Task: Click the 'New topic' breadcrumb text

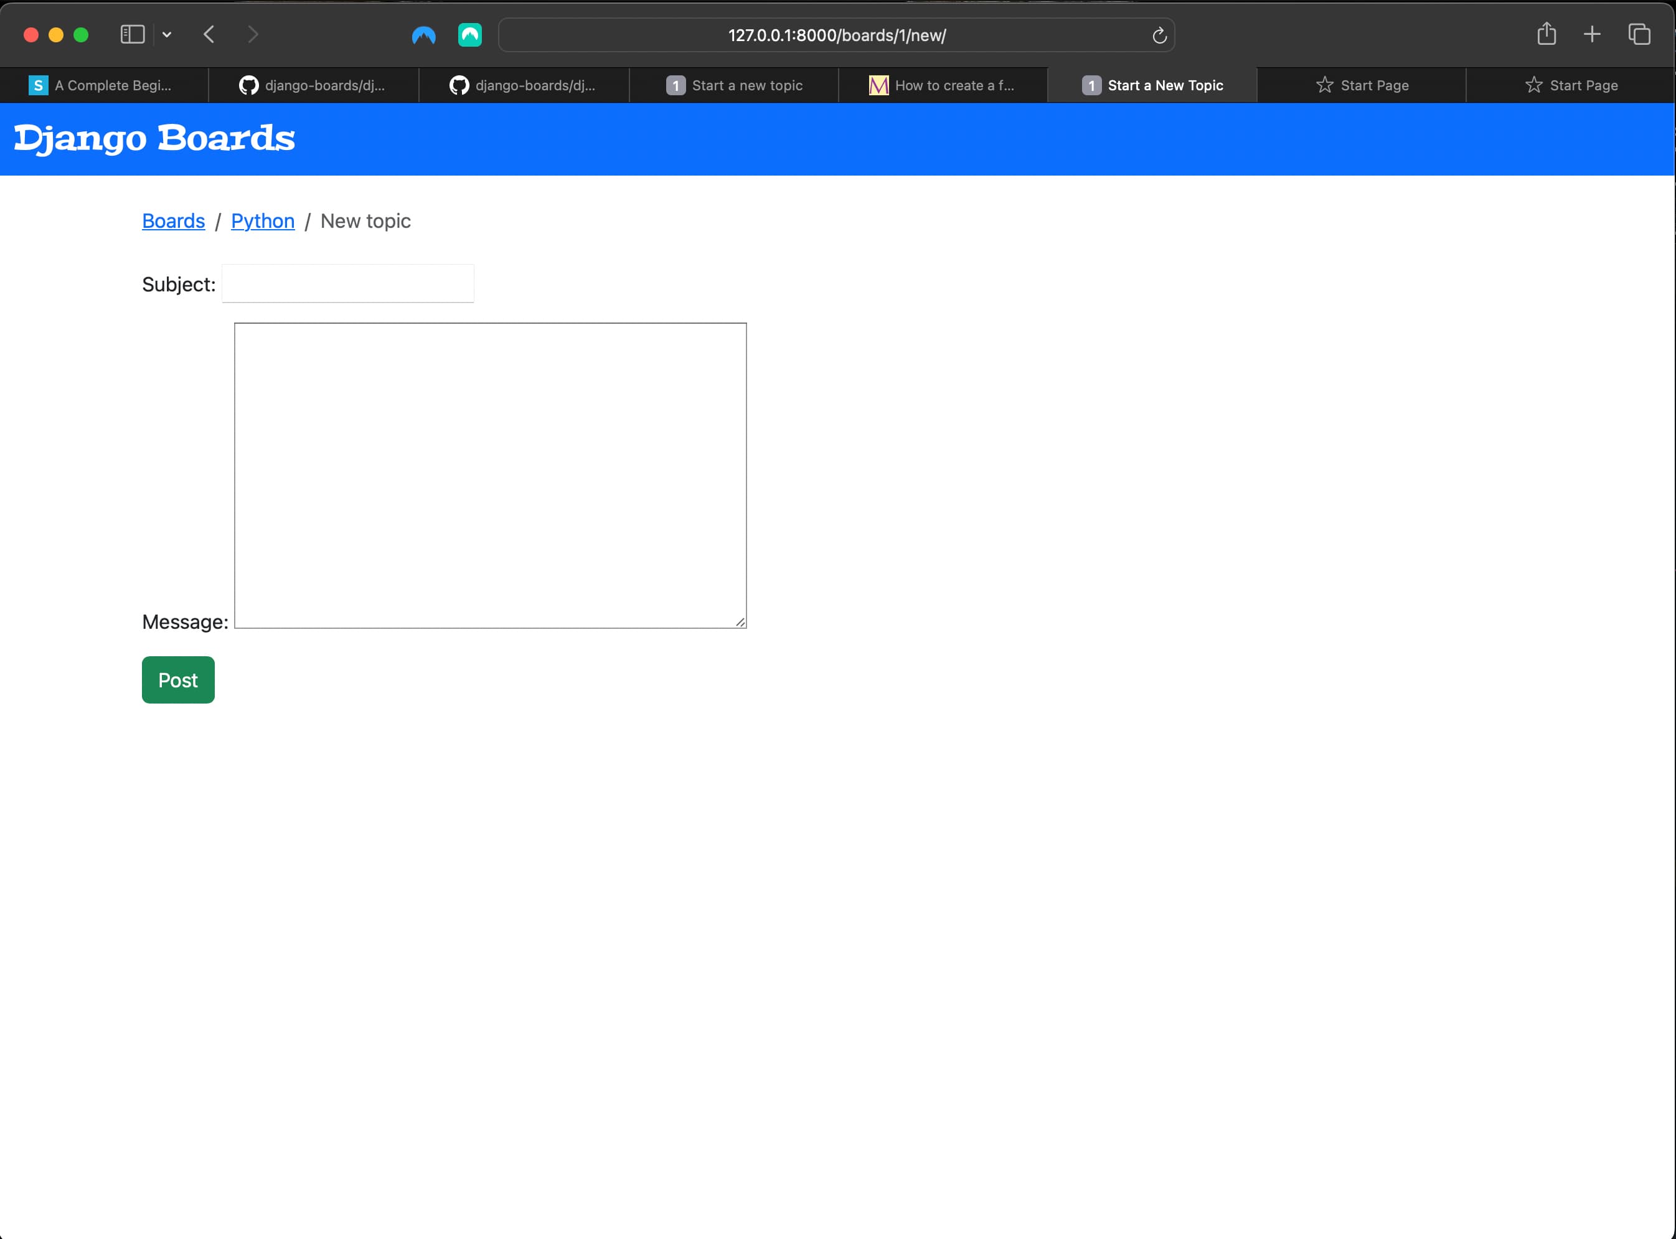Action: click(x=365, y=221)
